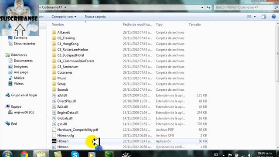The height and width of the screenshot is (157, 279).
Task: Expand the address bar history dropdown
Action: click(x=202, y=7)
